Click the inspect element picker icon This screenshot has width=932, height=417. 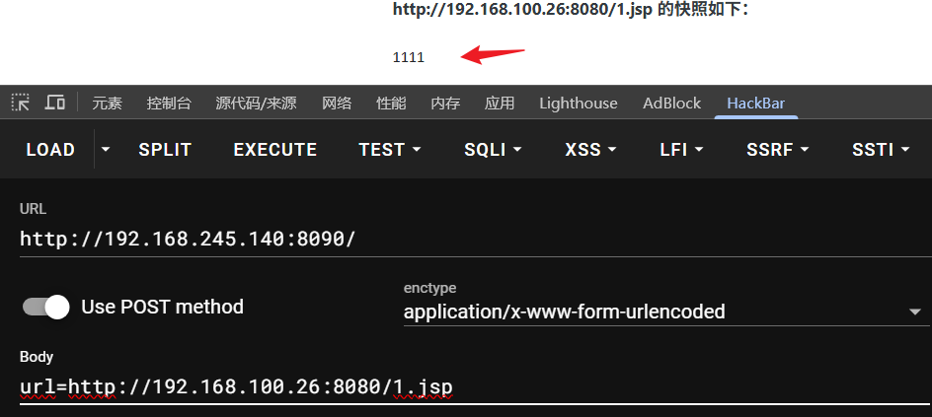click(x=21, y=103)
